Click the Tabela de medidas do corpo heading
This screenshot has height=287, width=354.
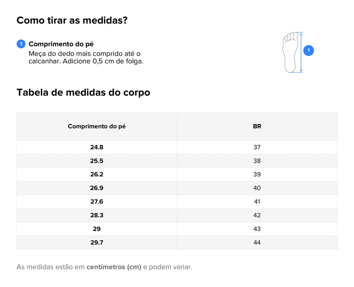coord(83,93)
